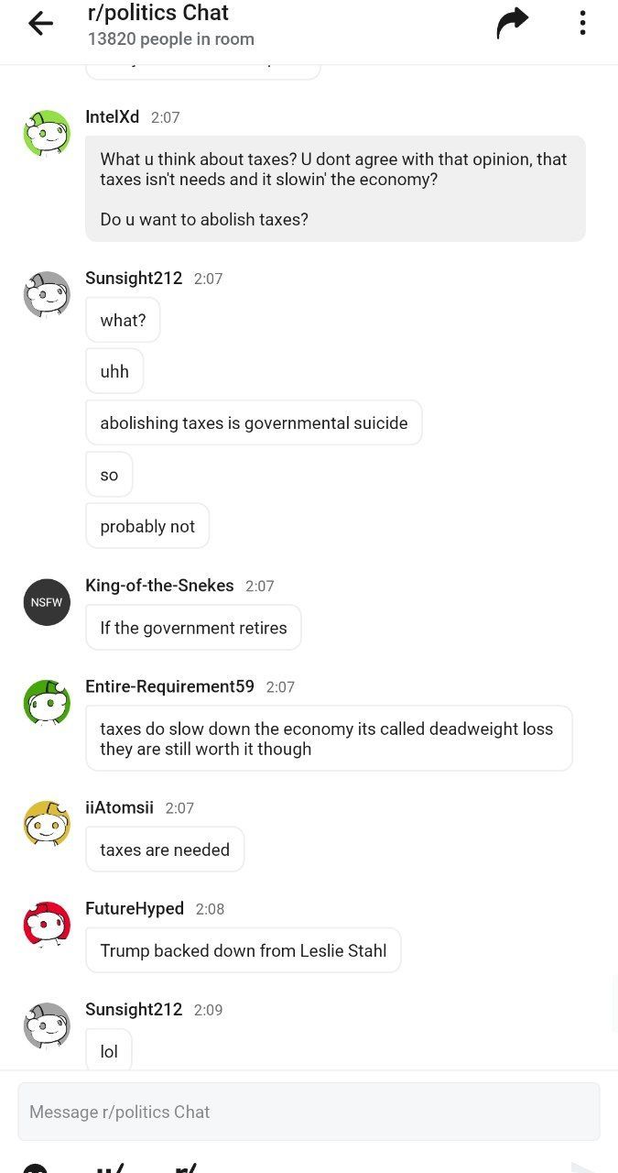
Task: Tap Sunsight212's gray avatar at 2:07
Action: [47, 294]
